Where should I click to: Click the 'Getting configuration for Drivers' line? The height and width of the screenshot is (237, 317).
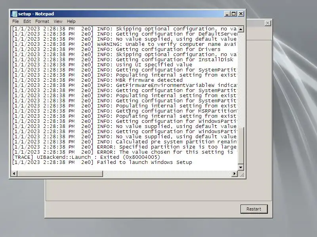point(116,49)
